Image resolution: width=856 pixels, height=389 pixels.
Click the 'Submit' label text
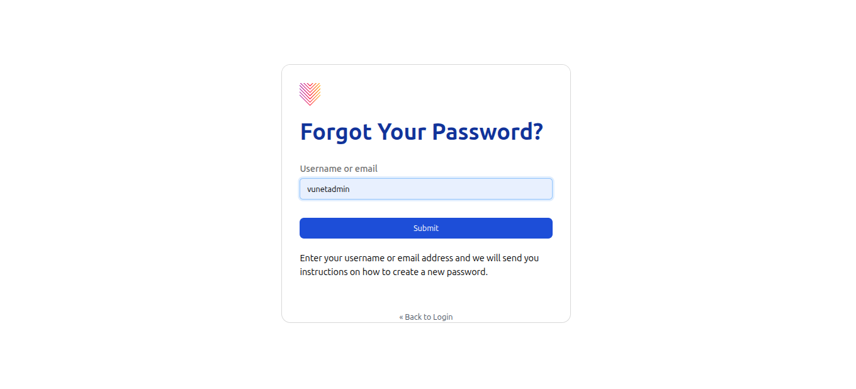(x=426, y=228)
